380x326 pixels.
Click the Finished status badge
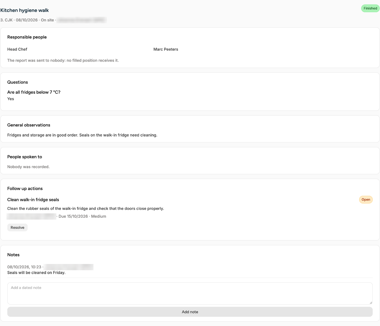pyautogui.click(x=370, y=8)
